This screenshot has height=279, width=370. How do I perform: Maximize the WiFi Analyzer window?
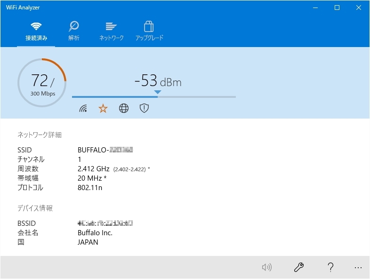coord(337,8)
